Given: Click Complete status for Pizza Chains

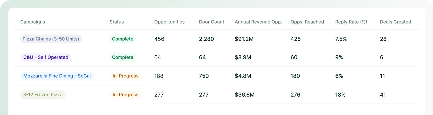Looking at the screenshot, I should point(123,39).
